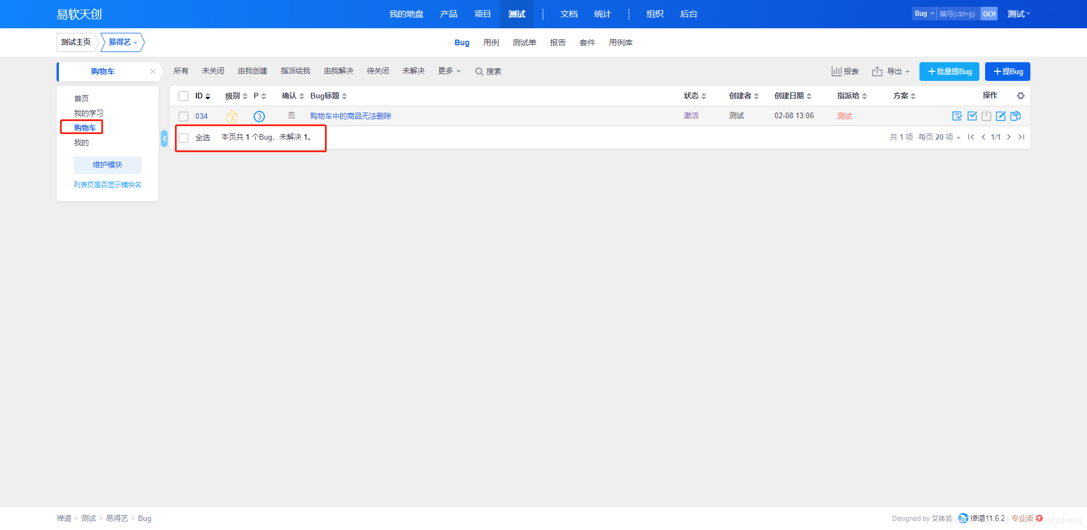Go to first page pagination icon
Viewport: 1087px width, 530px height.
(x=971, y=137)
